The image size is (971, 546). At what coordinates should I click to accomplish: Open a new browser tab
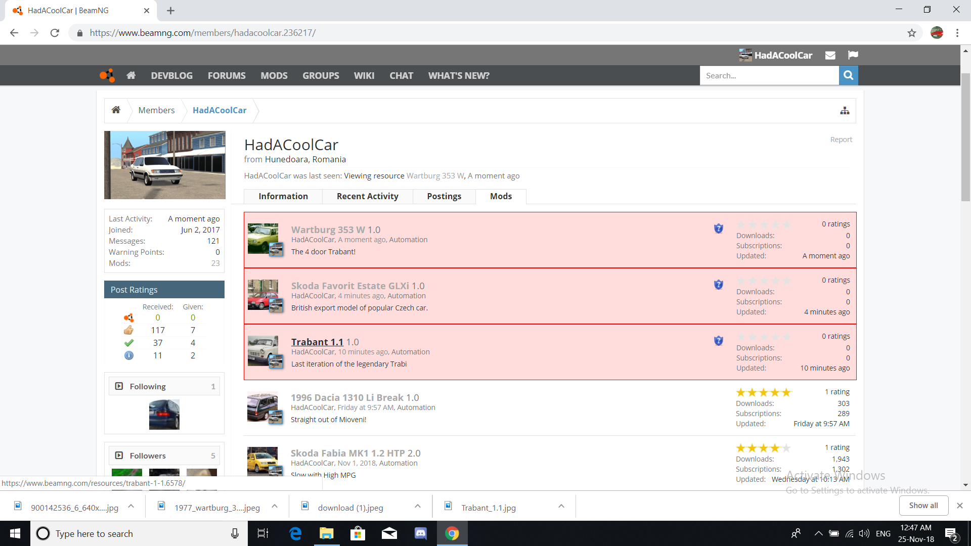point(170,11)
